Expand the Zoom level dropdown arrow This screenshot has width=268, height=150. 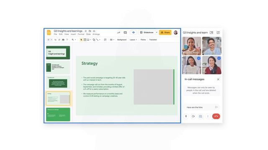[75, 40]
